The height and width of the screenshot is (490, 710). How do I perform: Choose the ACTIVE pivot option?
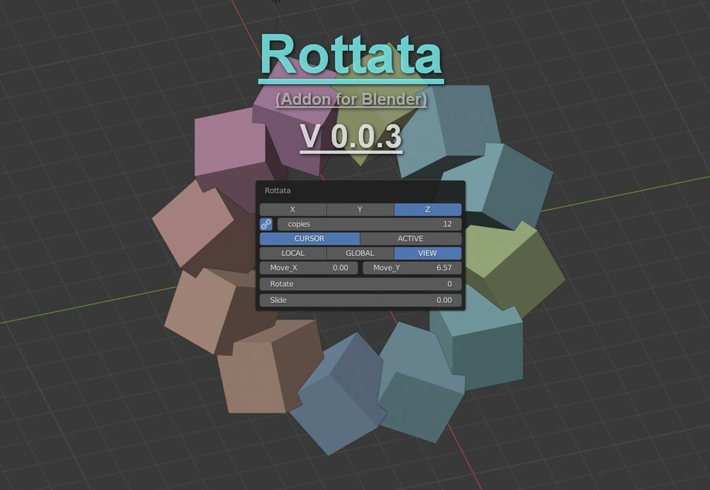410,239
